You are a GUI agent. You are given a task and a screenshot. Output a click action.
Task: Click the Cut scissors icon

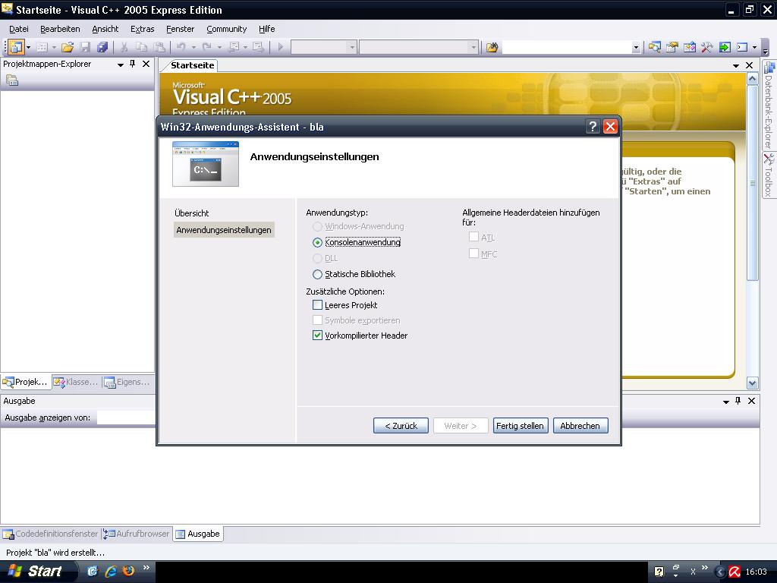pyautogui.click(x=124, y=47)
